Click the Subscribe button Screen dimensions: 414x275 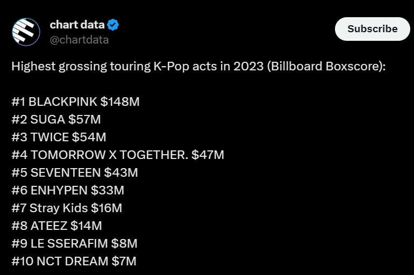372,29
